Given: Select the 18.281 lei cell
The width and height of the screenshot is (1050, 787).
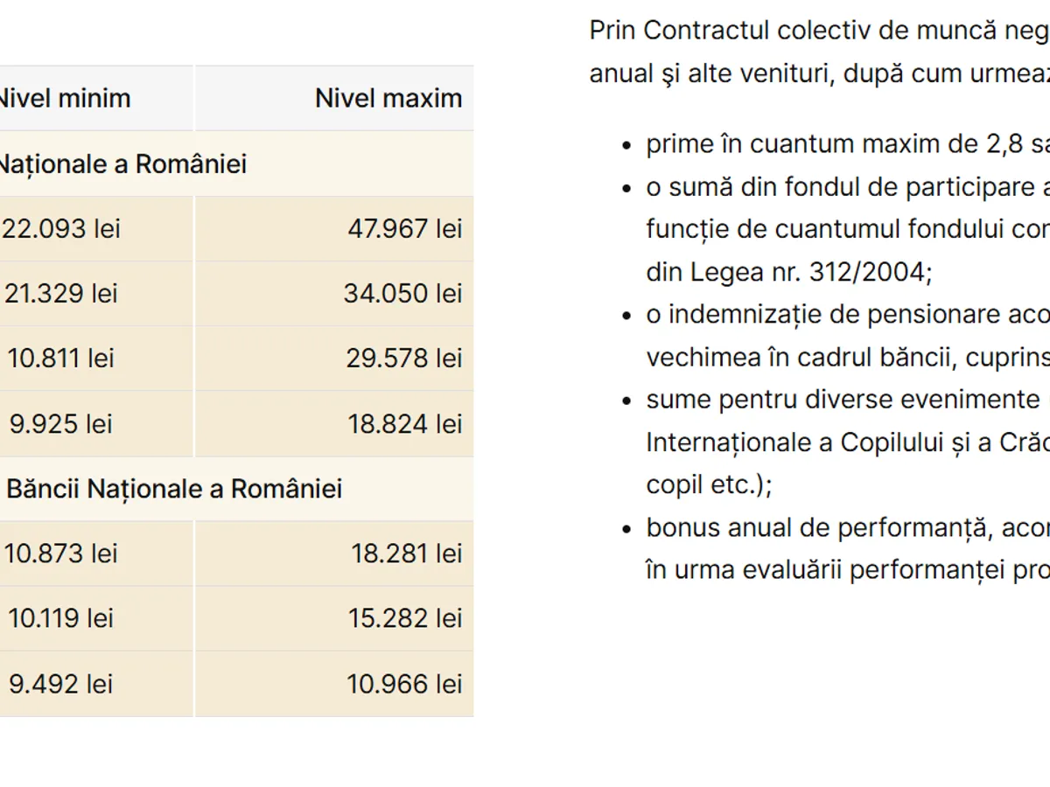Looking at the screenshot, I should click(406, 554).
